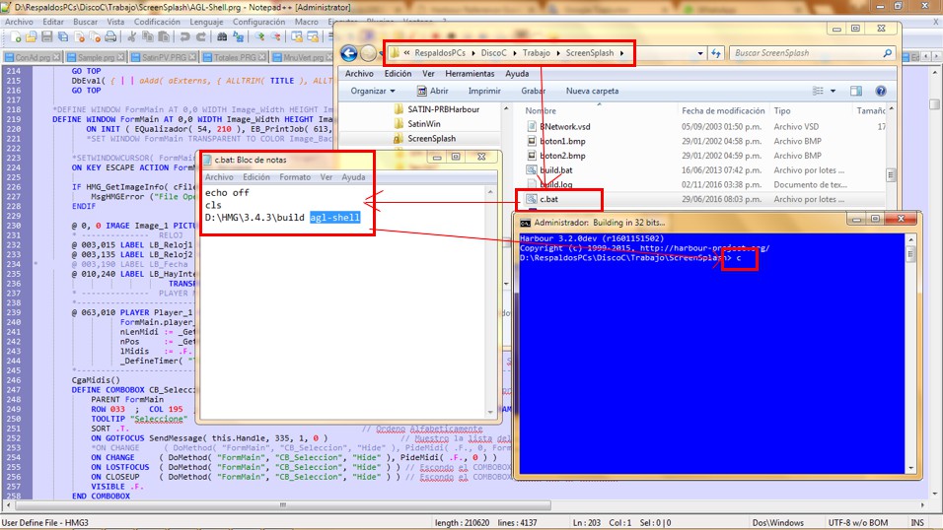Image resolution: width=943 pixels, height=530 pixels.
Task: Click the change view icon in Explorer
Action: pyautogui.click(x=818, y=91)
